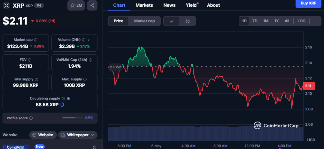Screen dimensions: 324x149
Task: Show Circulating supply info icon
Action: point(64,99)
